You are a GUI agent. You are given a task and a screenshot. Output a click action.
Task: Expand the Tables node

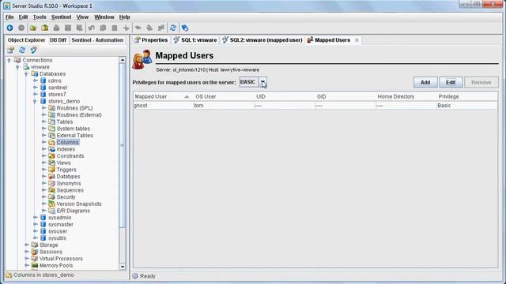pyautogui.click(x=43, y=121)
